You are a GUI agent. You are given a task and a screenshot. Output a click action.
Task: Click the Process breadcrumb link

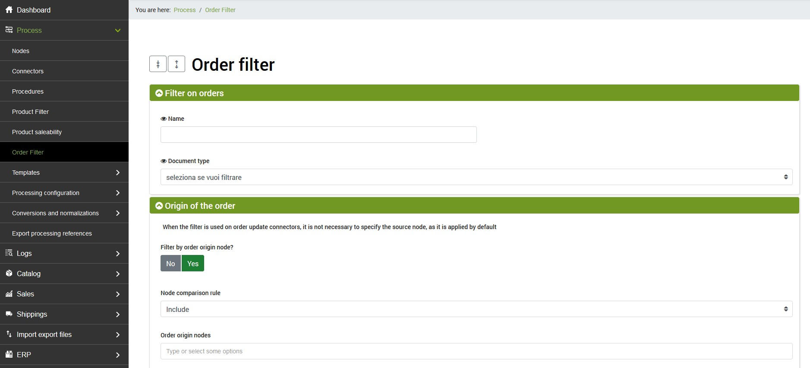click(x=185, y=10)
